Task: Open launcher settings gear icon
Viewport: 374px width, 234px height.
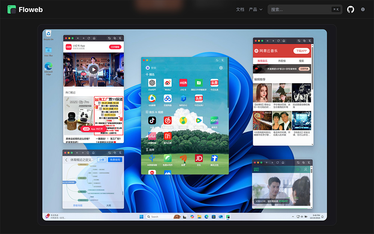Action: pyautogui.click(x=221, y=68)
